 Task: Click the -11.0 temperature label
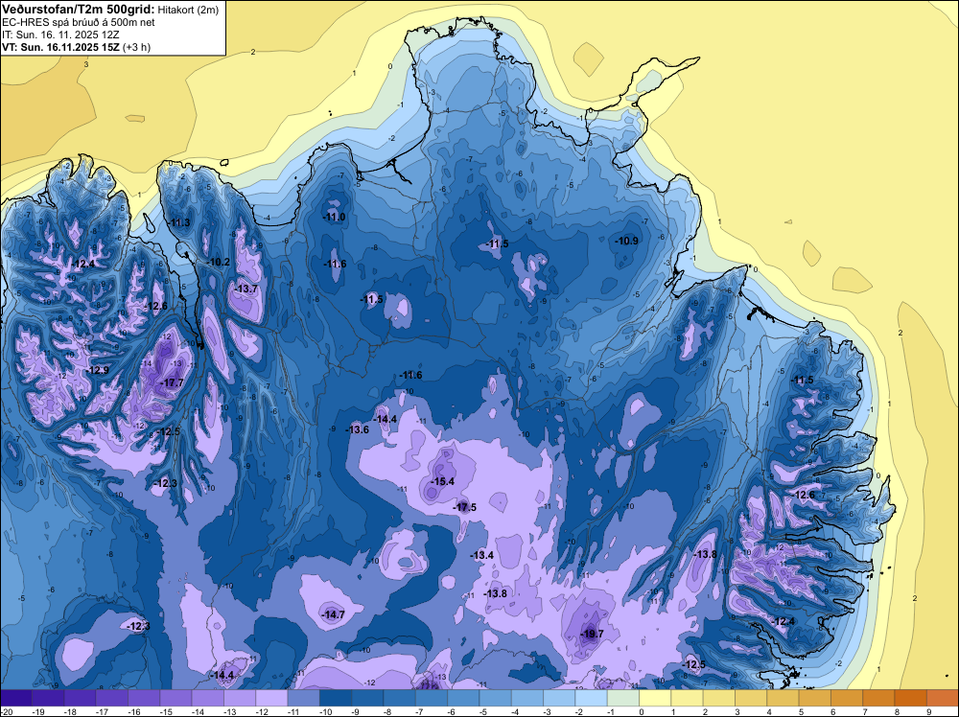(x=334, y=217)
